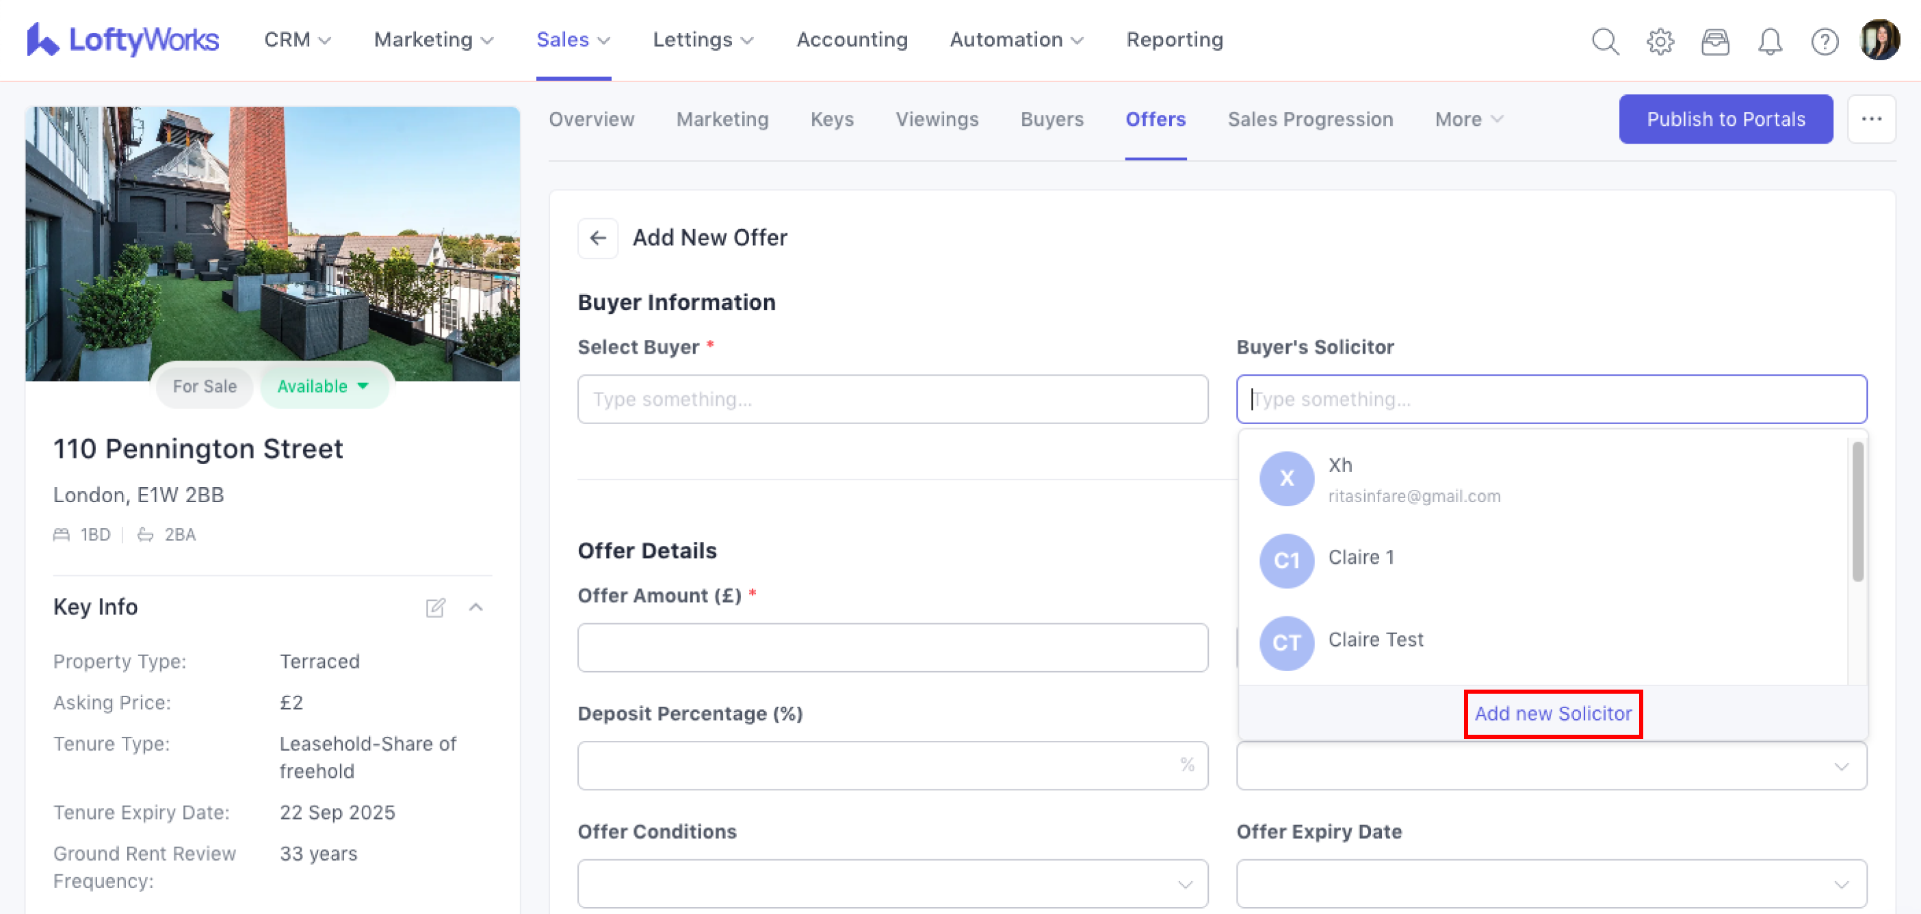Image resolution: width=1921 pixels, height=914 pixels.
Task: Open the three-dots more options button
Action: coord(1871,119)
